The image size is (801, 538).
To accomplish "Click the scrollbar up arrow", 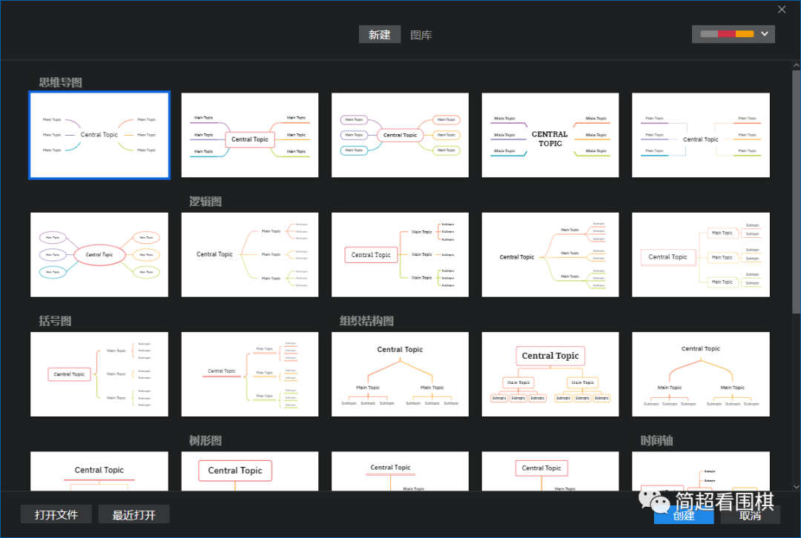I will [797, 65].
